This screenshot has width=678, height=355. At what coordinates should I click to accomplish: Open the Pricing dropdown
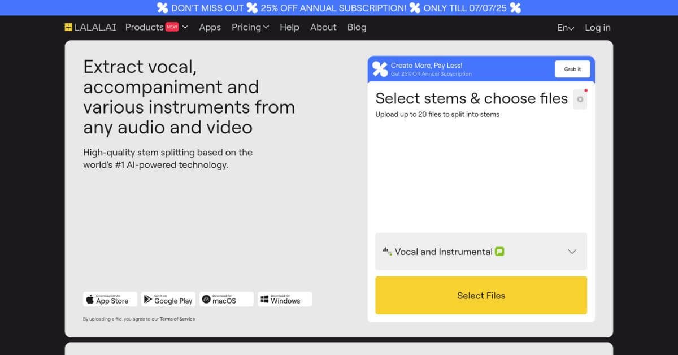tap(250, 27)
